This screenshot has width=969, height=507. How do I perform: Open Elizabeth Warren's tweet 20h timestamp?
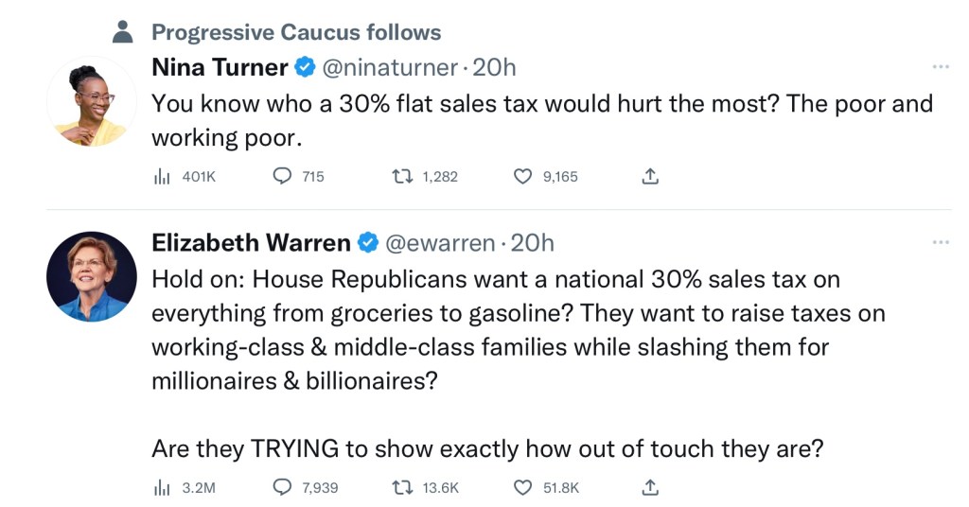(x=533, y=243)
